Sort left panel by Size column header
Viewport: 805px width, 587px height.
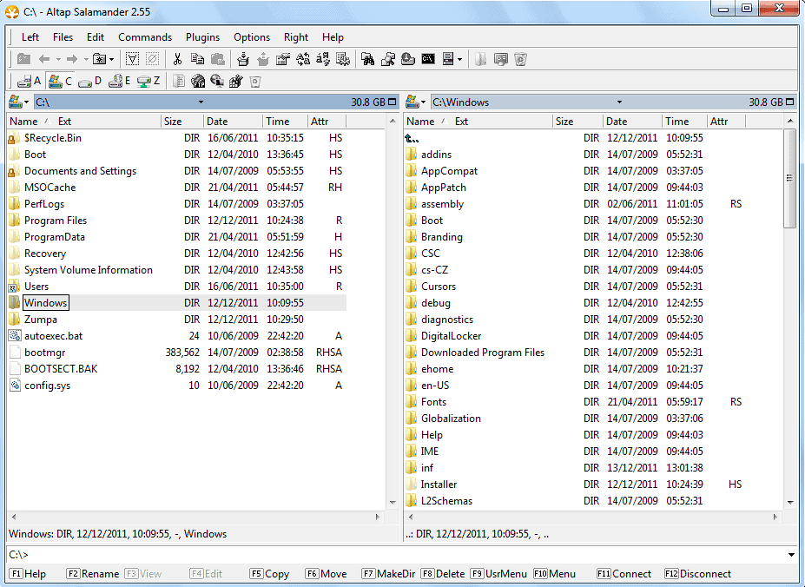click(181, 122)
